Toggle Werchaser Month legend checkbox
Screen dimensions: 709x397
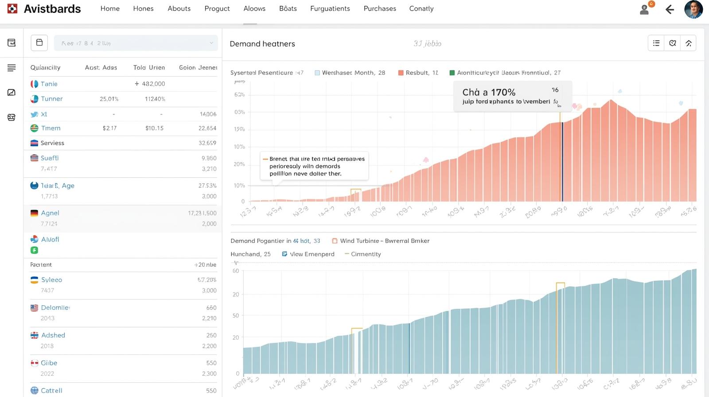tap(317, 73)
